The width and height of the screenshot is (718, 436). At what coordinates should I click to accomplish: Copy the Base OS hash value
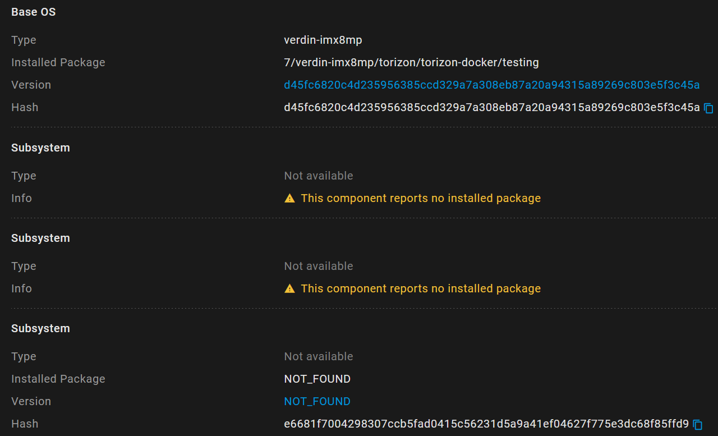pyautogui.click(x=708, y=108)
